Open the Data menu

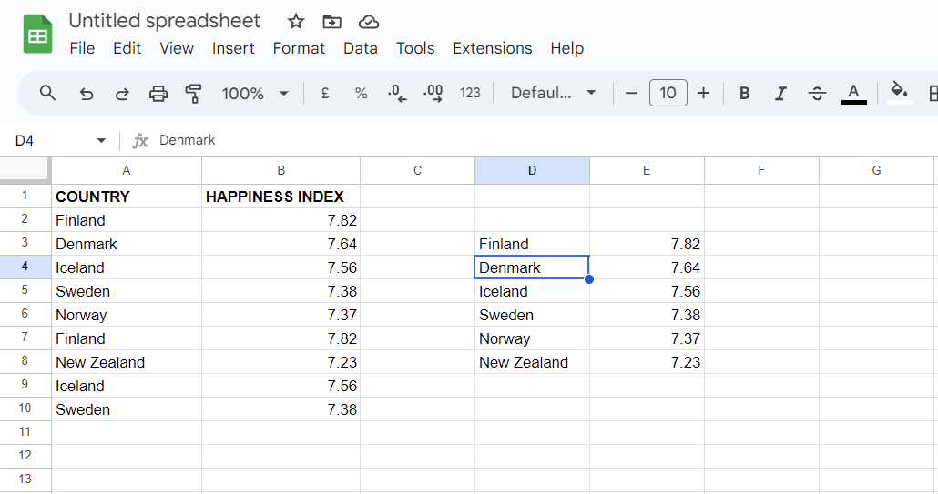361,48
